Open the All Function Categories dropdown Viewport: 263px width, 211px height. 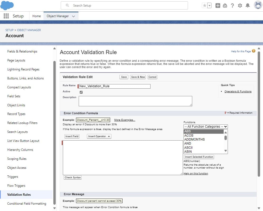click(x=206, y=127)
